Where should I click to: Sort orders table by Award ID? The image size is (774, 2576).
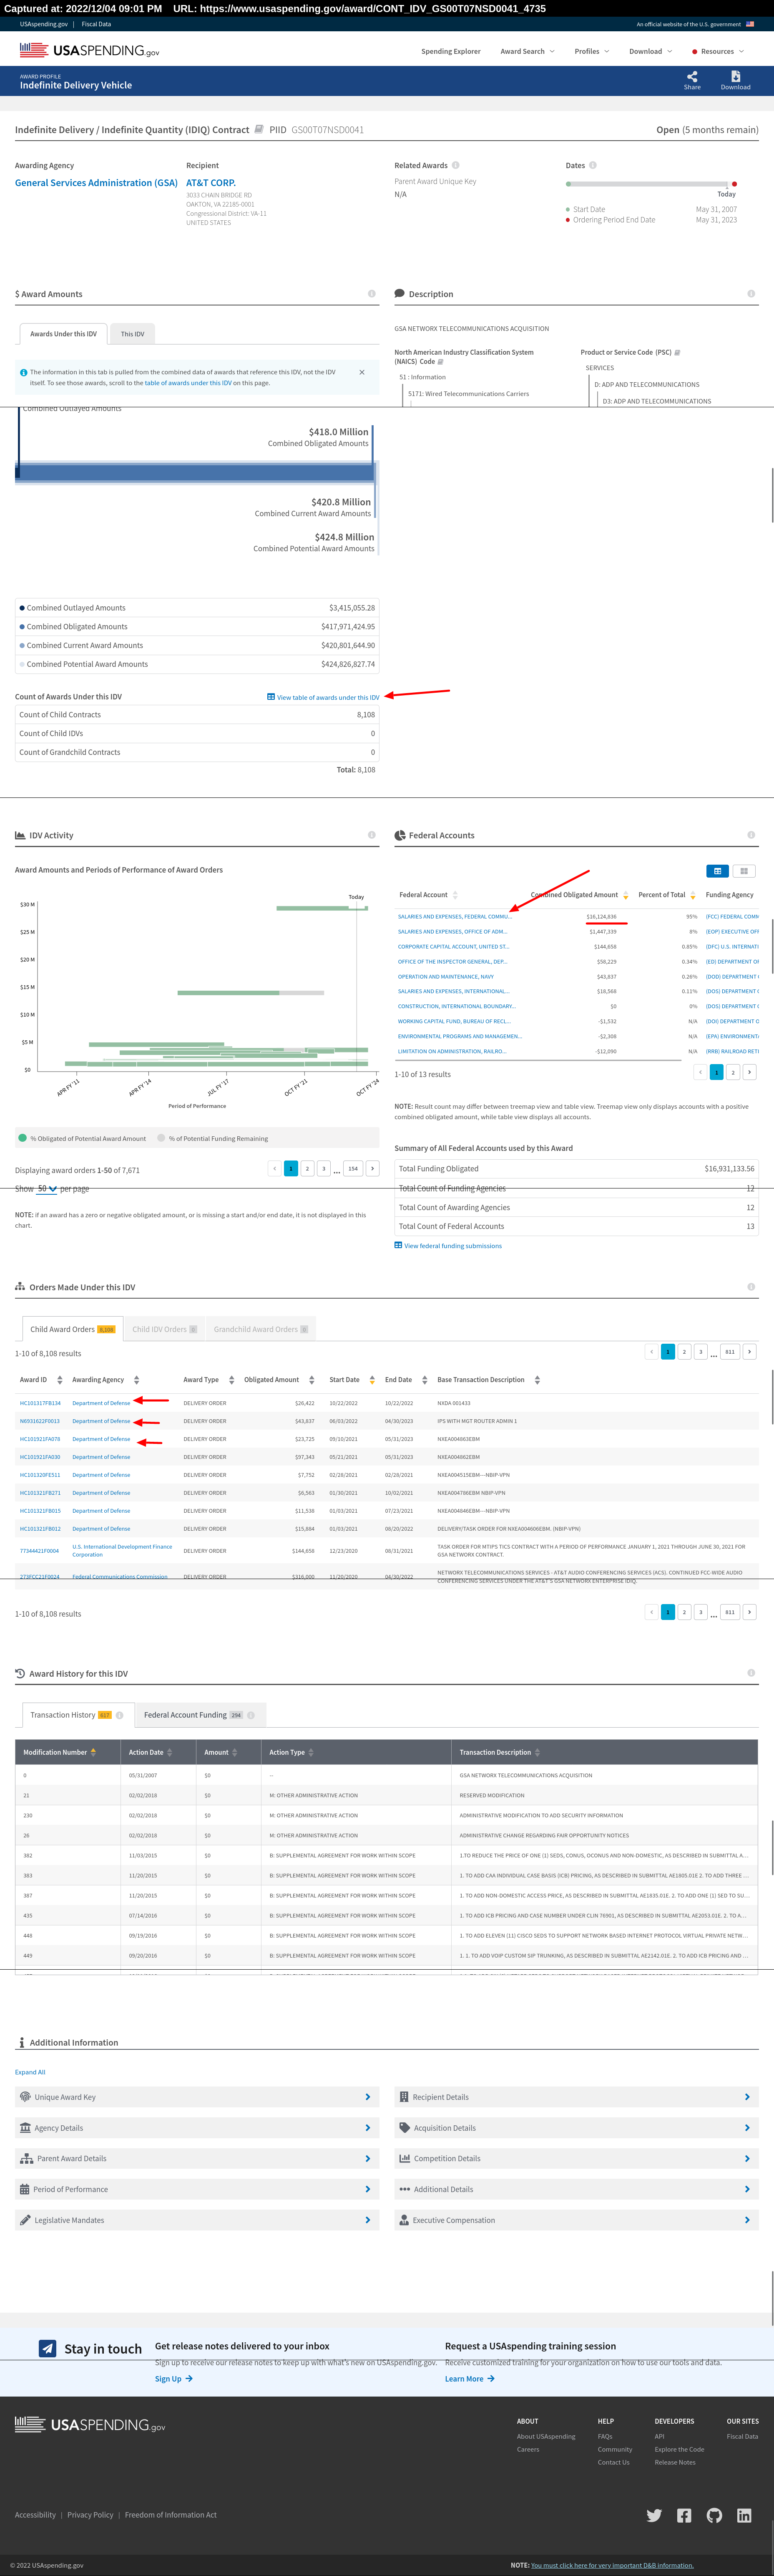click(x=60, y=1380)
